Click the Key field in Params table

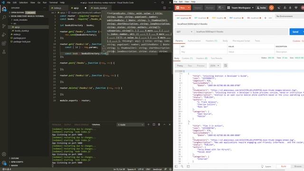pyautogui.click(x=203, y=52)
